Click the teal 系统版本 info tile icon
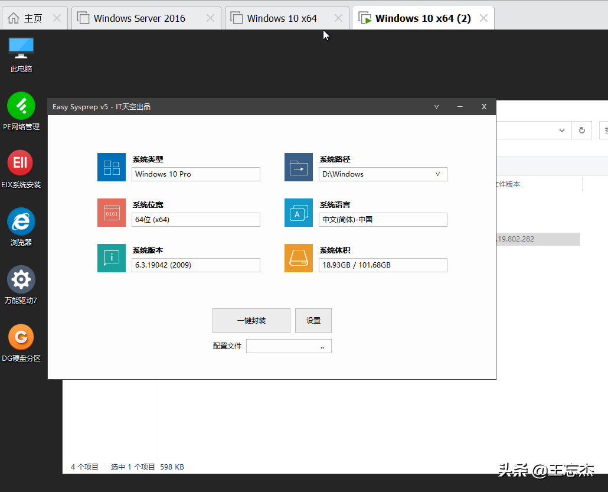The image size is (608, 492). point(112,258)
